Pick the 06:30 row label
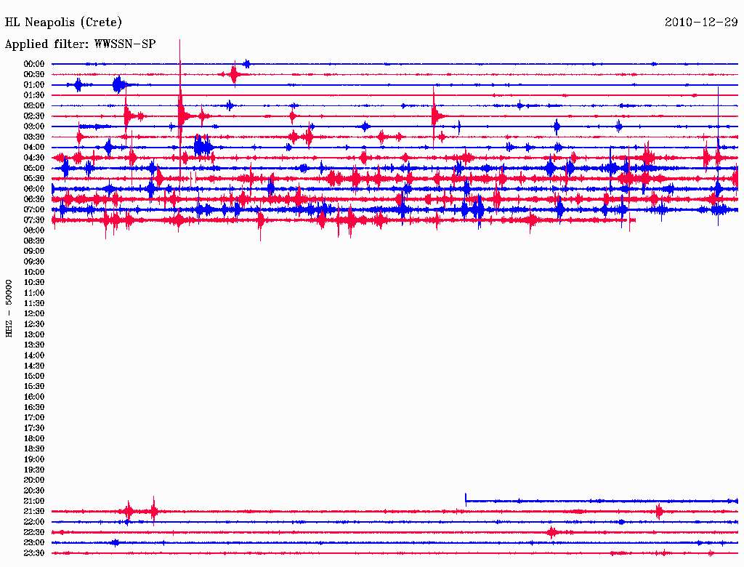Image resolution: width=744 pixels, height=567 pixels. [34, 199]
